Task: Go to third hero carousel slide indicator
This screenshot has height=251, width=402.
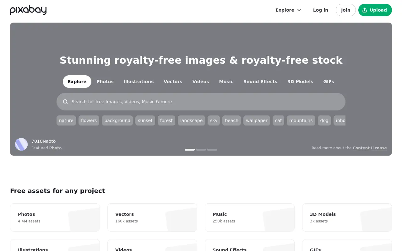Action: point(212,150)
